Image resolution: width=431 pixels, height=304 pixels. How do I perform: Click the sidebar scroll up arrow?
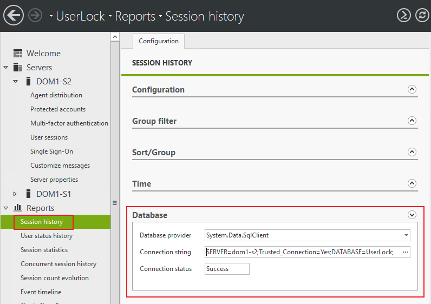115,37
